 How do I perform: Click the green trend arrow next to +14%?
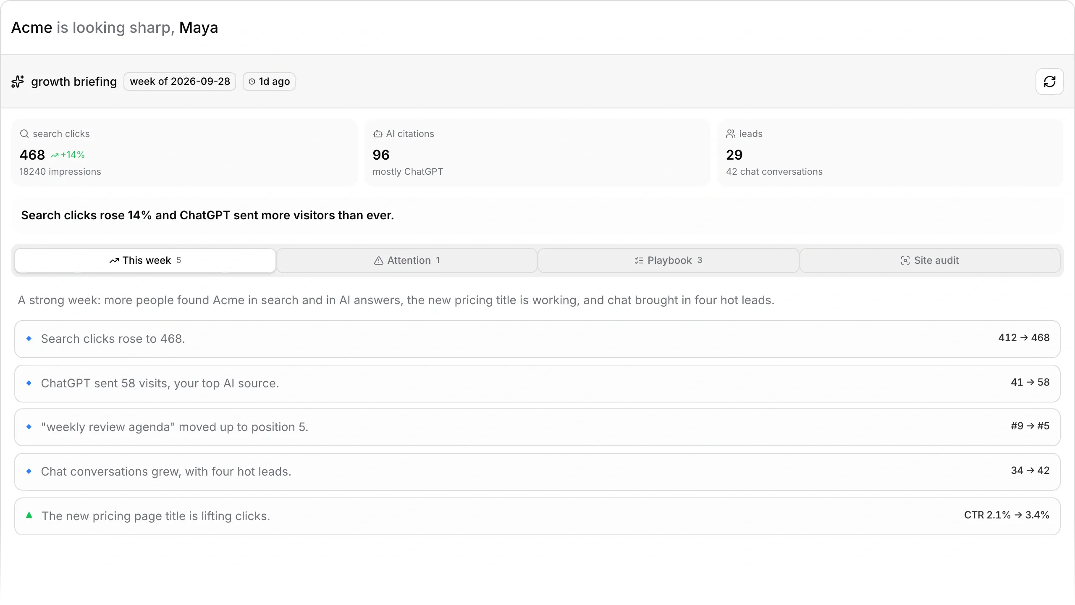tap(55, 155)
